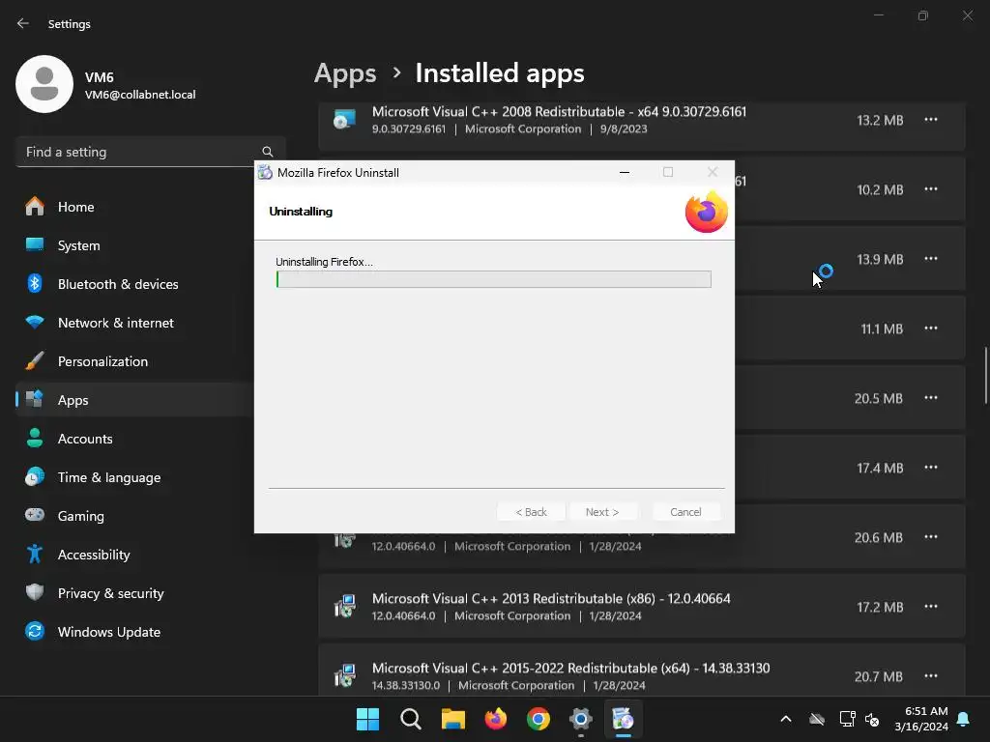Click the Visual C++ 2015-2022 app icon
Screen dimensions: 990x742
click(x=345, y=675)
